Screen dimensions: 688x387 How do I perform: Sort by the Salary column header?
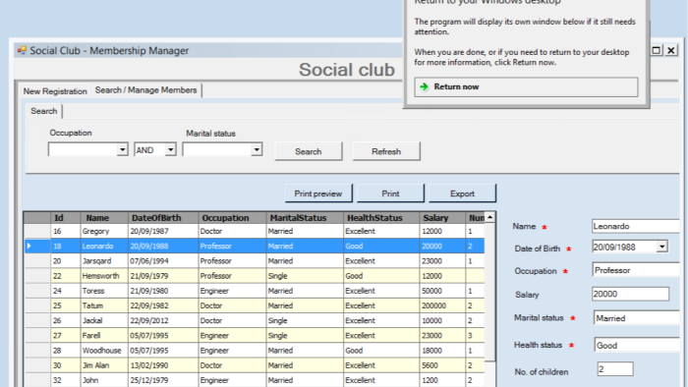pyautogui.click(x=442, y=218)
